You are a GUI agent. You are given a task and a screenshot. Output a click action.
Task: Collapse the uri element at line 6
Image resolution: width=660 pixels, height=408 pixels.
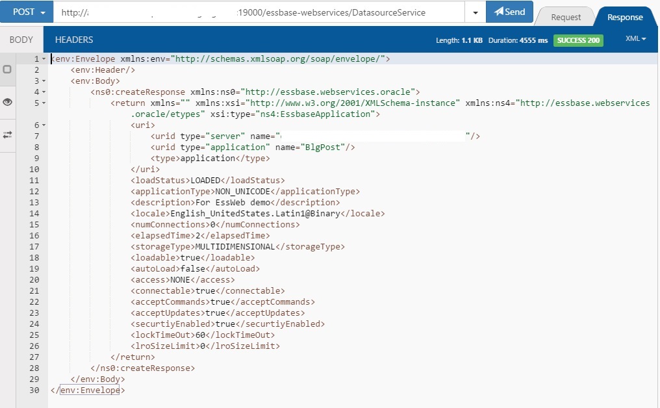43,125
